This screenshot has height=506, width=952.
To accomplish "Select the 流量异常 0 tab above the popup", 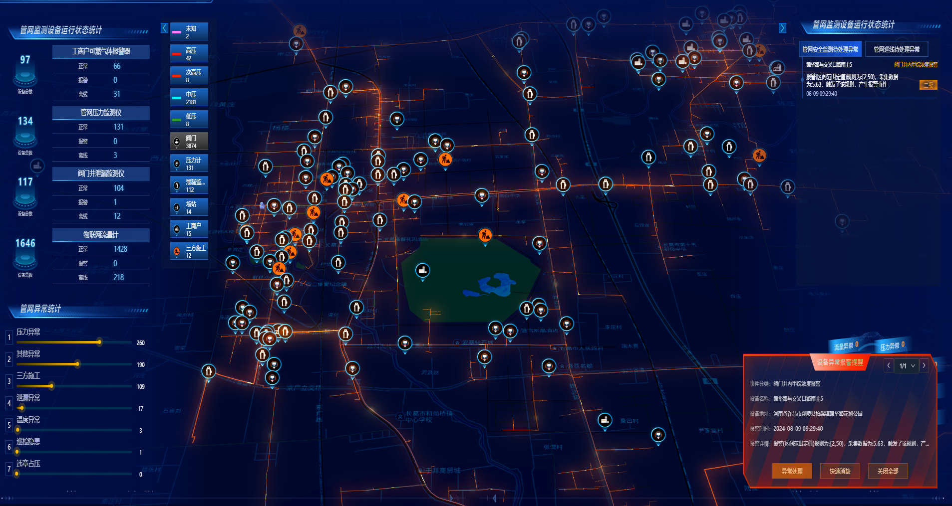I will [x=846, y=345].
